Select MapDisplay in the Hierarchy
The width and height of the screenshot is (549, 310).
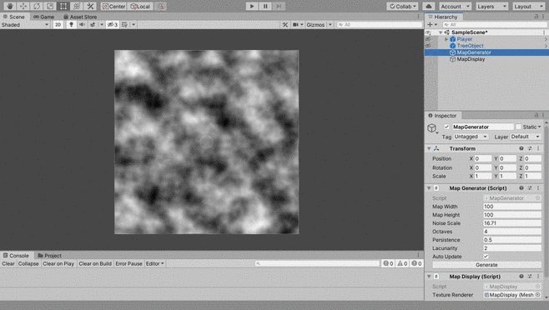pos(471,59)
